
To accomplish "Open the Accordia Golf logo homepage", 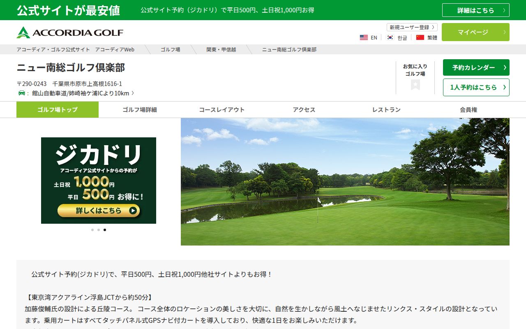I will tap(70, 32).
